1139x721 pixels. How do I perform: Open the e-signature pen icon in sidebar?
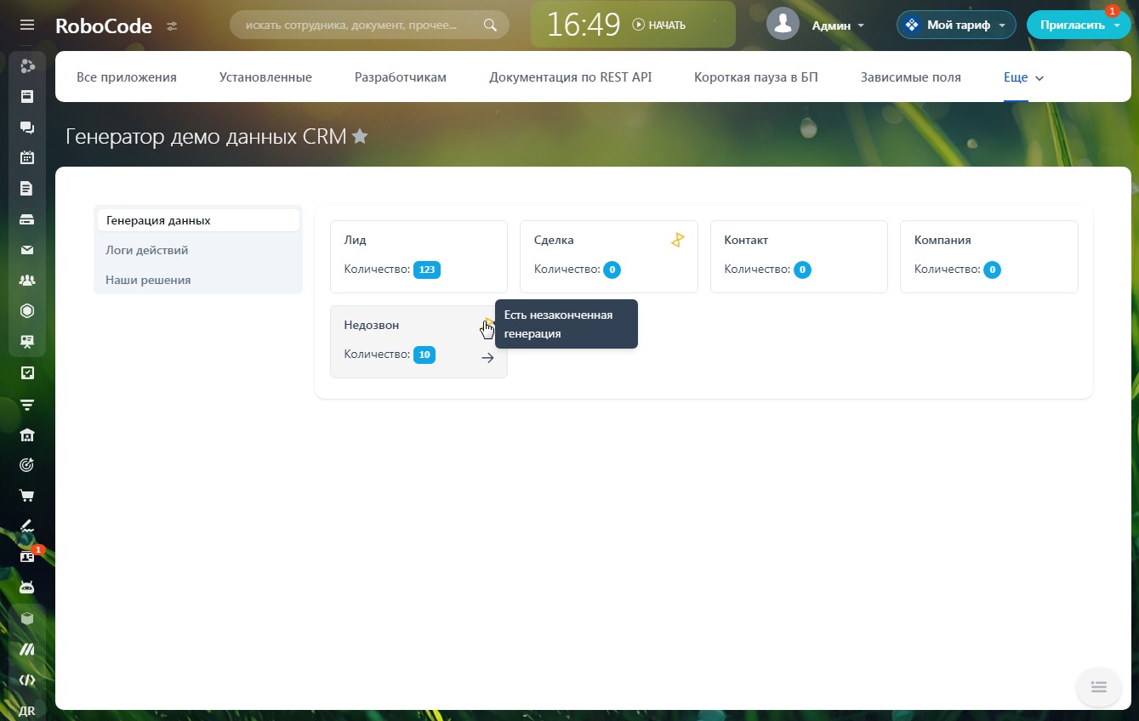(x=27, y=526)
